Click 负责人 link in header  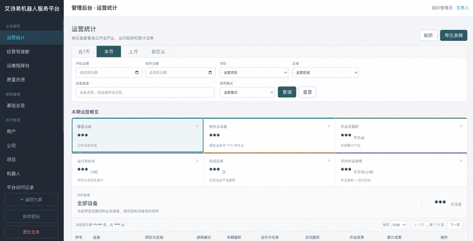point(462,8)
